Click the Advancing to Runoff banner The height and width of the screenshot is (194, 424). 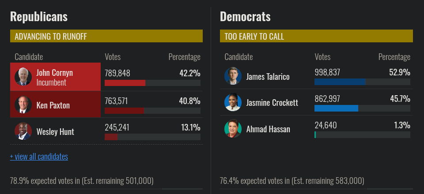click(x=106, y=36)
